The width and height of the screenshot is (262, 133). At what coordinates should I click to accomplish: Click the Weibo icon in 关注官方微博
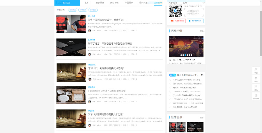click(172, 21)
